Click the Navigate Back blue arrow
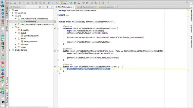This screenshot has width=193, height=108. (x=49, y=3)
